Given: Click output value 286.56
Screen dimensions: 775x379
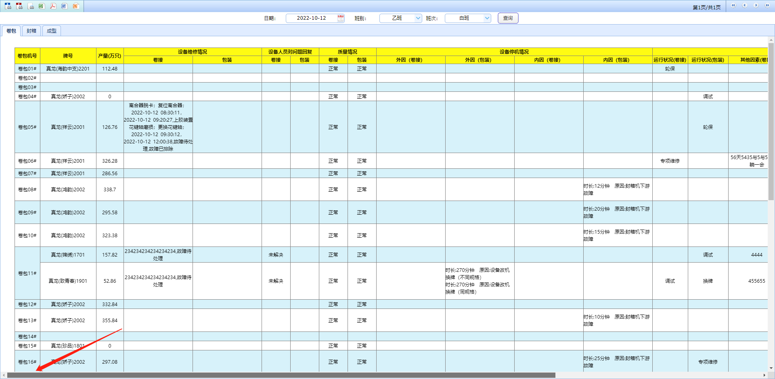Looking at the screenshot, I should point(110,174).
